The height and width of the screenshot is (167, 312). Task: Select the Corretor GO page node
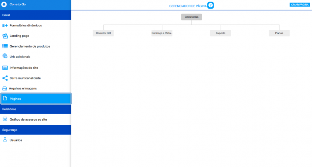click(103, 33)
